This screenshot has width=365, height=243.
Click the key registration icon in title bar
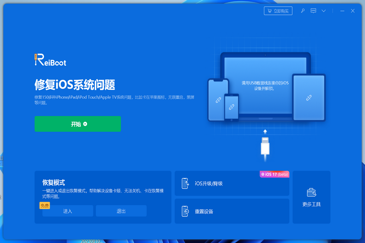coord(303,10)
